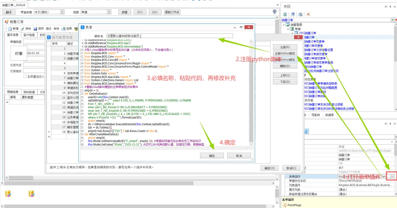Image resolution: width=397 pixels, height=208 pixels.
Task: Click the copy documents icon in 项目 toolbar
Action: click(300, 14)
